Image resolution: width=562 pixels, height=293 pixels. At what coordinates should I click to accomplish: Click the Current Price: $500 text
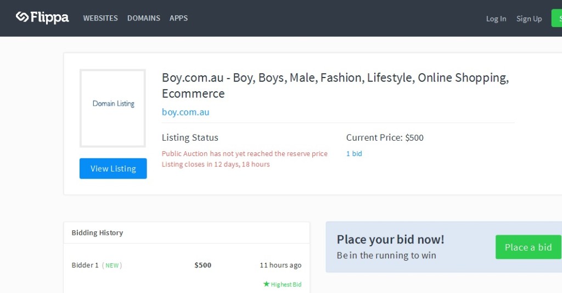pos(385,137)
